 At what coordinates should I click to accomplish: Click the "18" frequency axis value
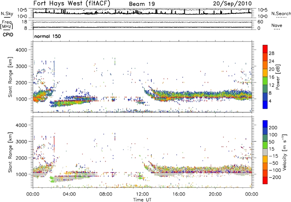pyautogui.click(x=24, y=22)
